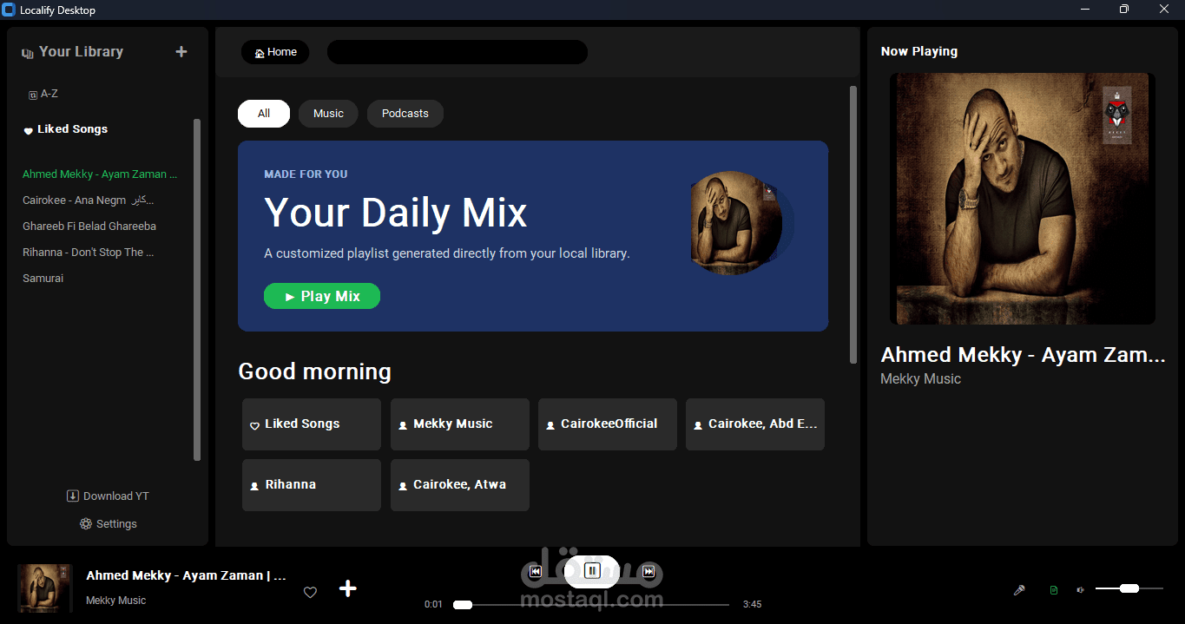Select the Samurai track in sidebar
This screenshot has height=624, width=1185.
[43, 279]
